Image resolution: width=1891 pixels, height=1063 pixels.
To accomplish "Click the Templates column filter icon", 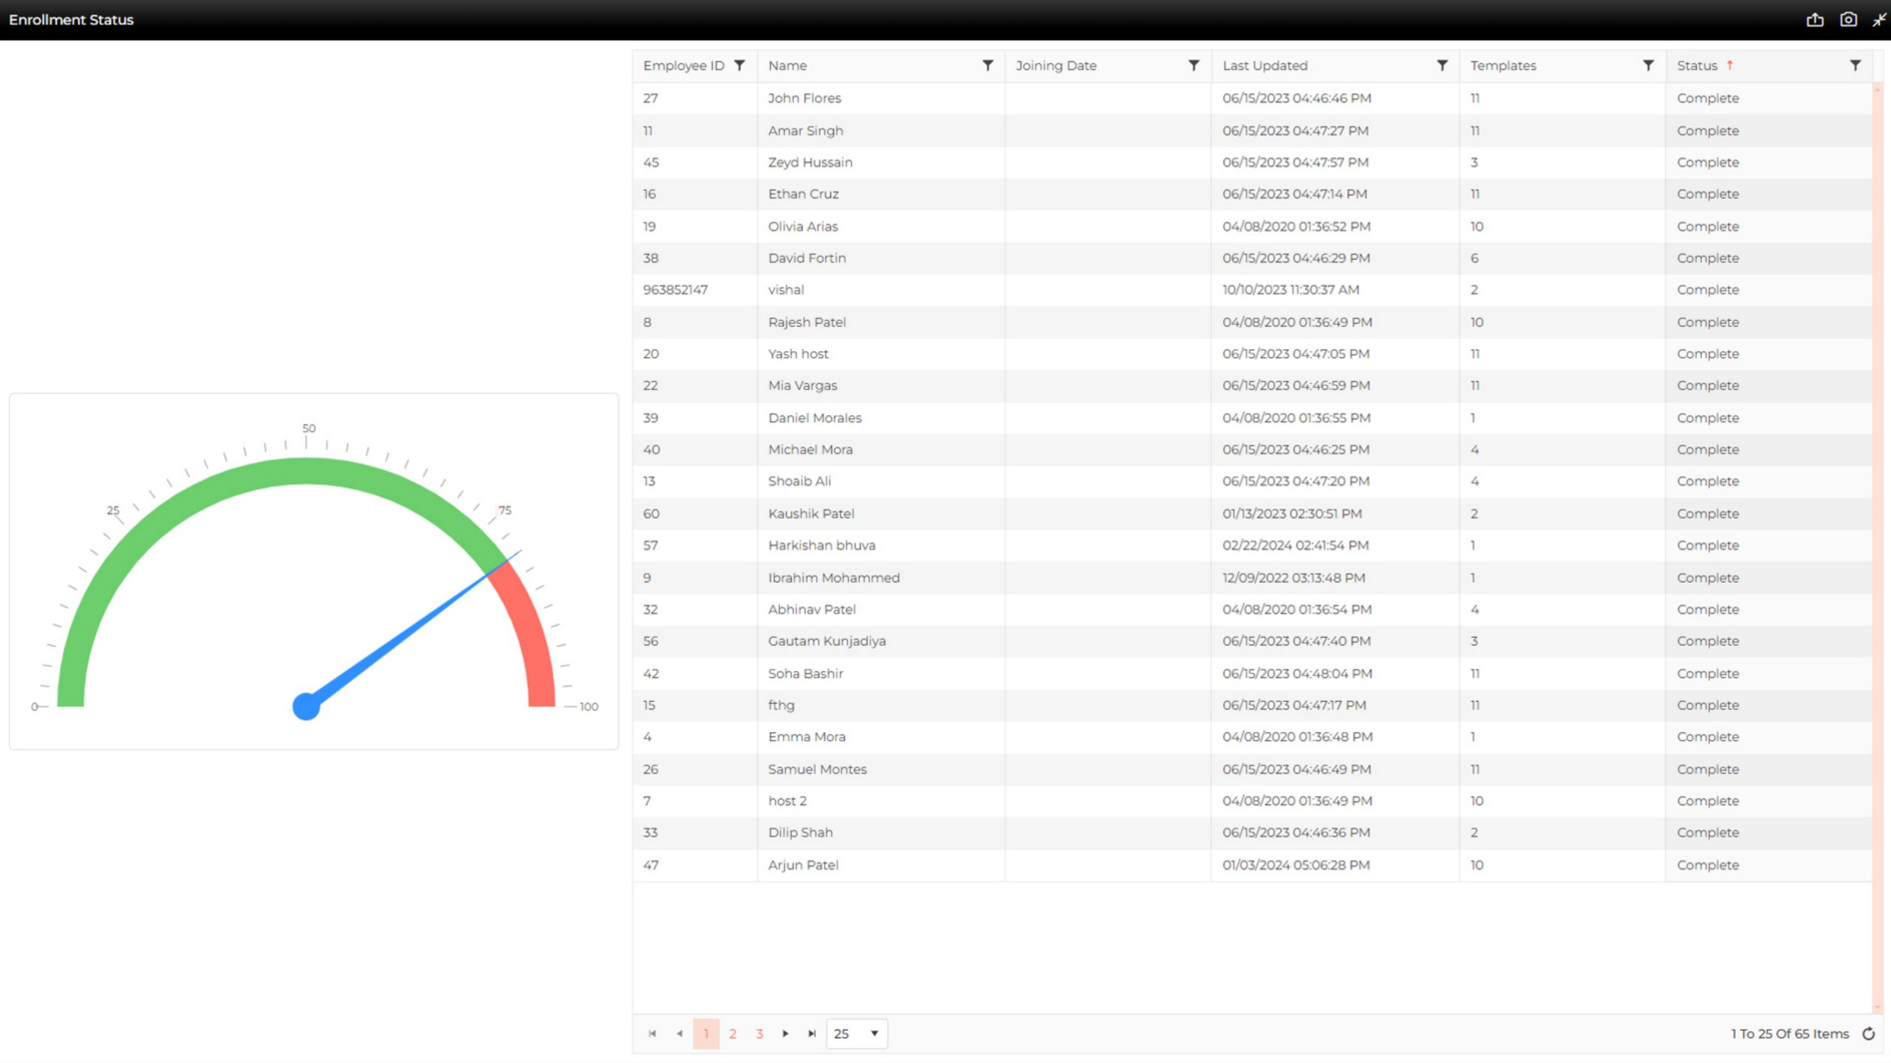I will point(1648,65).
